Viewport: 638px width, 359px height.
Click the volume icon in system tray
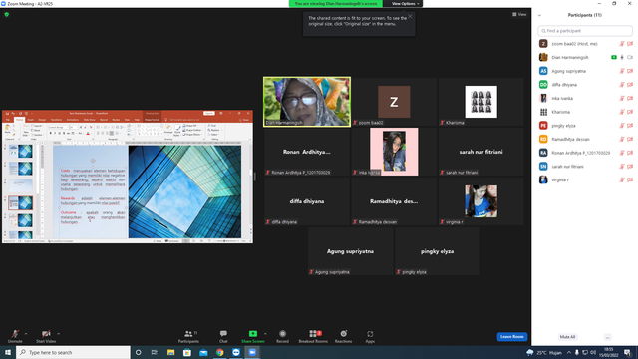[593, 352]
